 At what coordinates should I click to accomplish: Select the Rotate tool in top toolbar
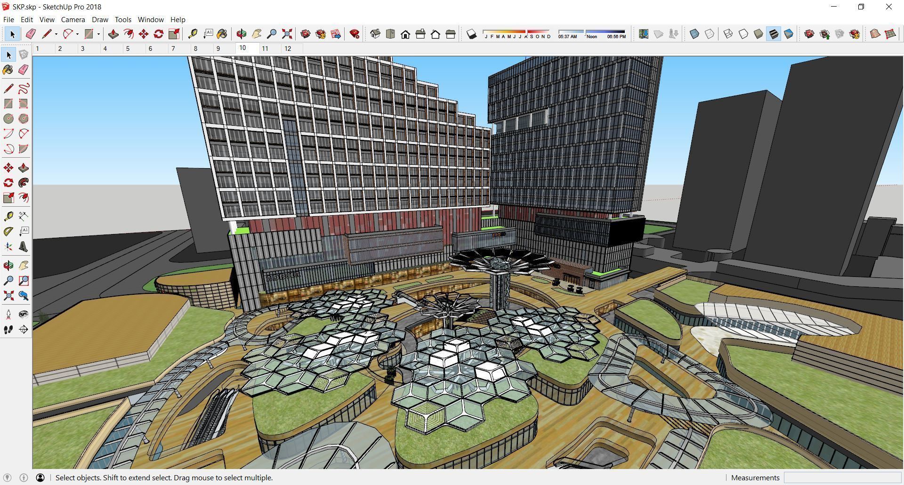pyautogui.click(x=159, y=34)
